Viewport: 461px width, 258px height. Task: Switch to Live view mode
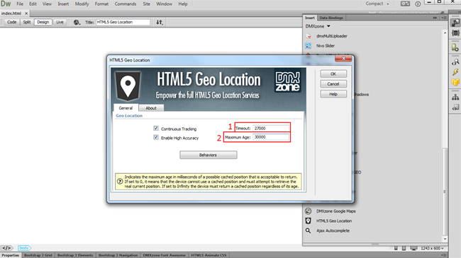click(x=60, y=23)
